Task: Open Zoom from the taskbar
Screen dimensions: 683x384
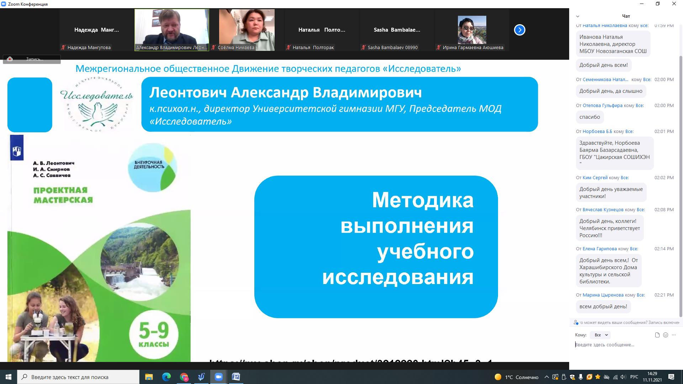Action: [x=218, y=377]
